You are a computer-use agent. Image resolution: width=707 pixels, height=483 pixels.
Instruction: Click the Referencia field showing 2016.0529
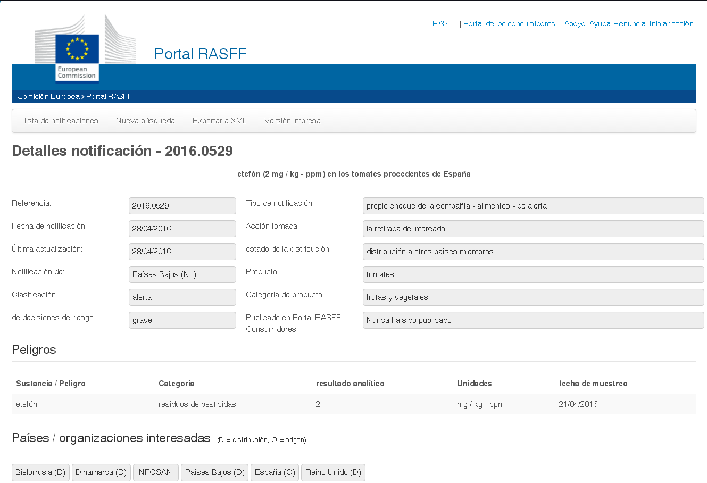182,206
